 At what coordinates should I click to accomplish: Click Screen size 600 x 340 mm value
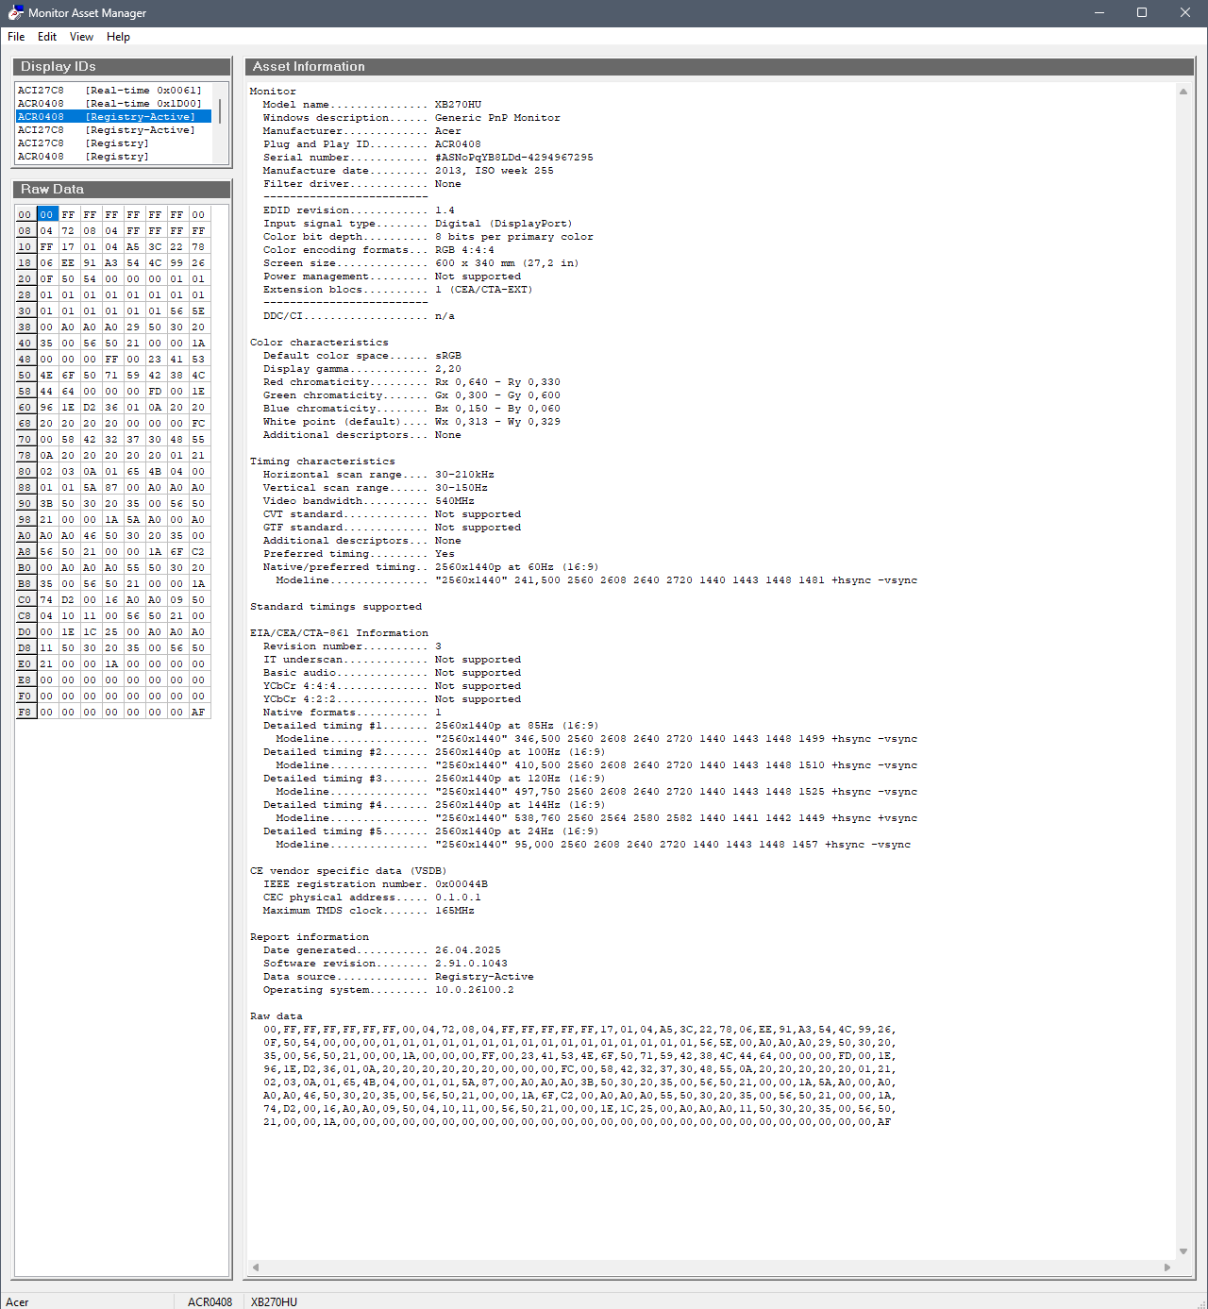(507, 263)
